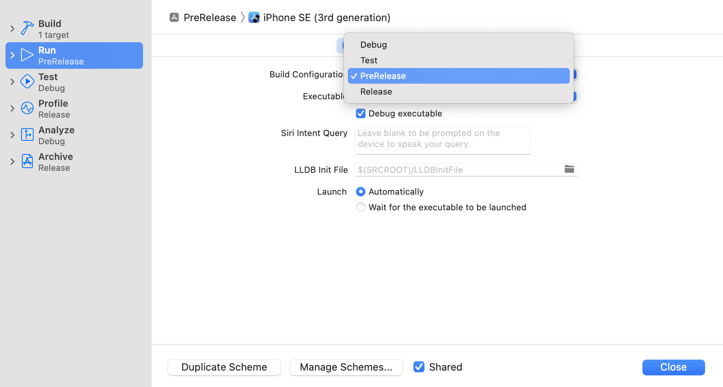Click the Analyze action icon
The image size is (723, 387).
(27, 135)
